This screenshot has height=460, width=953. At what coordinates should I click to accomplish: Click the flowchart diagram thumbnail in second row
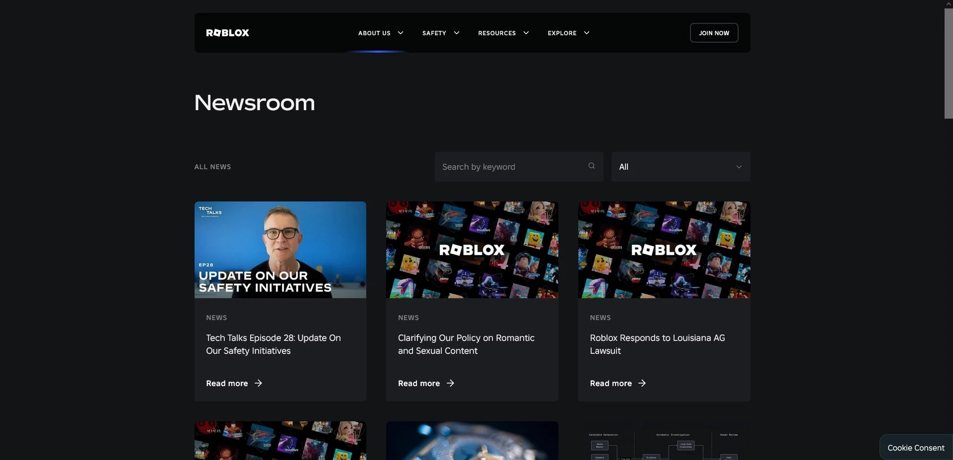(x=664, y=441)
